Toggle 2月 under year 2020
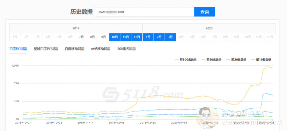The height and width of the screenshot is (131, 287). [x=159, y=37]
